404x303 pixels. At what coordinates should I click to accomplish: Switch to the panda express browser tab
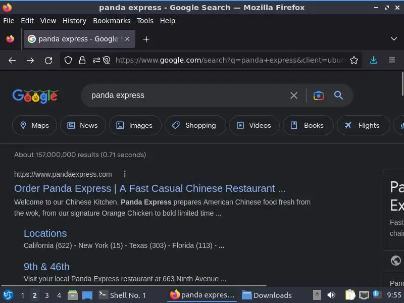point(79,39)
